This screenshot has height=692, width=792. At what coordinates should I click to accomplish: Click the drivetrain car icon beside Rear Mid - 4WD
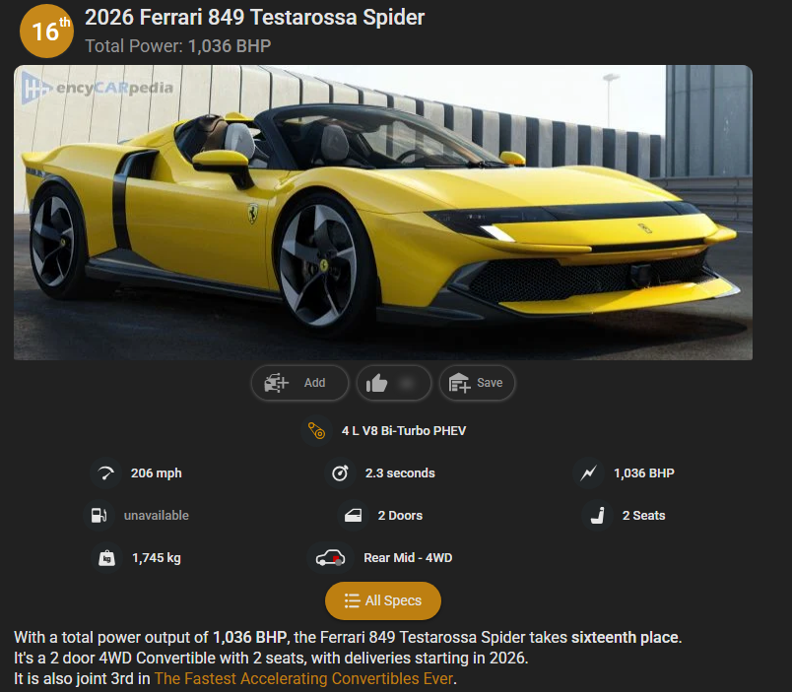tap(330, 558)
